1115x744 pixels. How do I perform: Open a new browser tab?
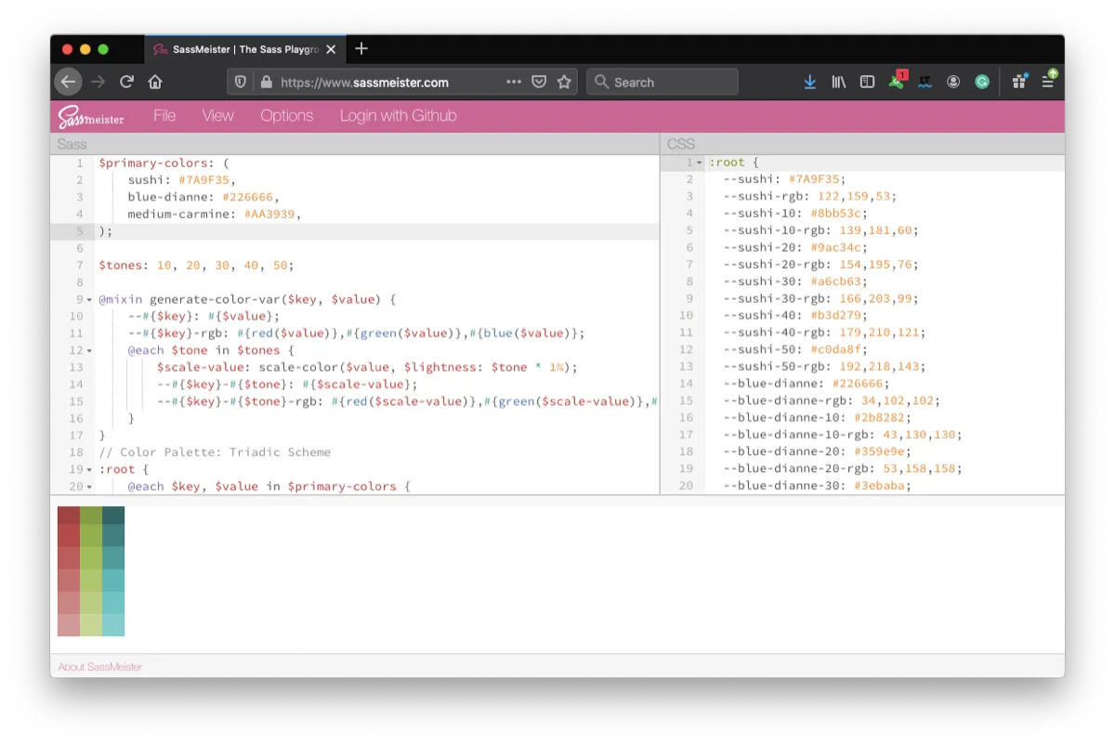click(361, 48)
